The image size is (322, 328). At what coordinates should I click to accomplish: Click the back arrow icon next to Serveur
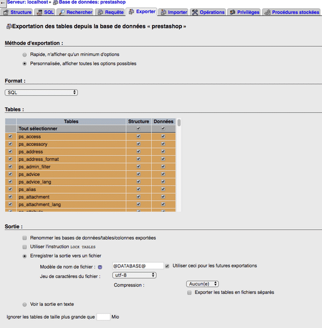[3, 3]
